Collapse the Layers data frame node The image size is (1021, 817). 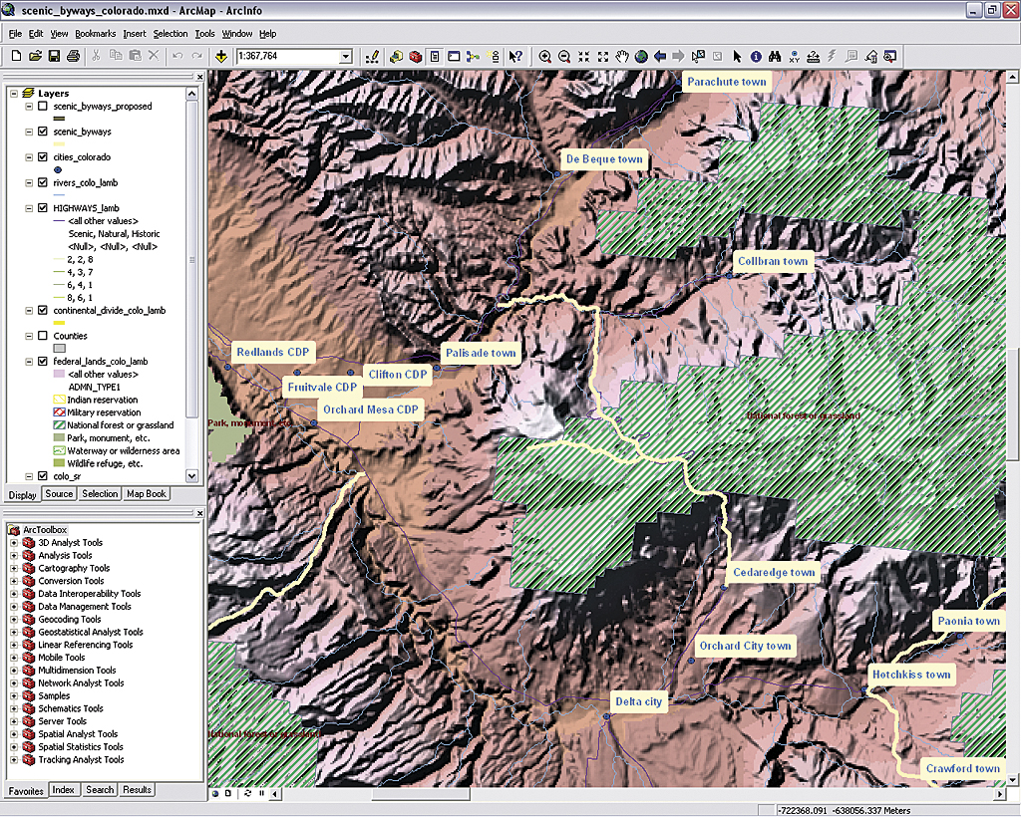click(x=14, y=93)
